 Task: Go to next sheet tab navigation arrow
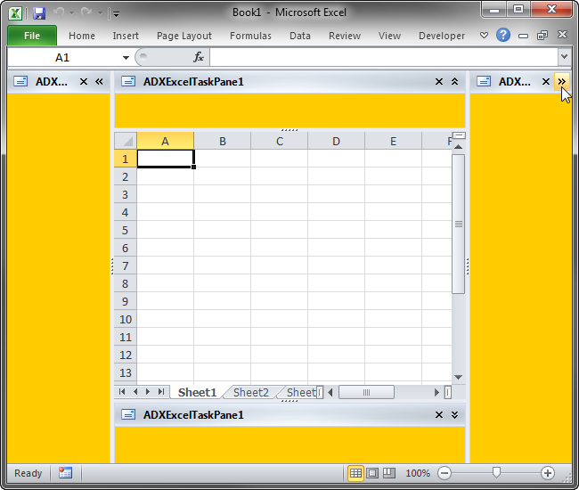click(x=148, y=392)
